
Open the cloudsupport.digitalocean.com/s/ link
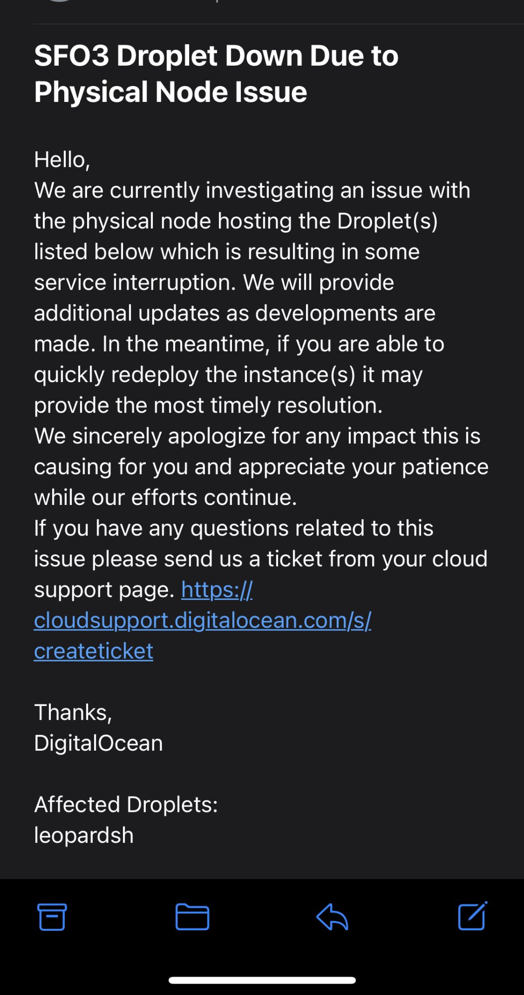[203, 621]
